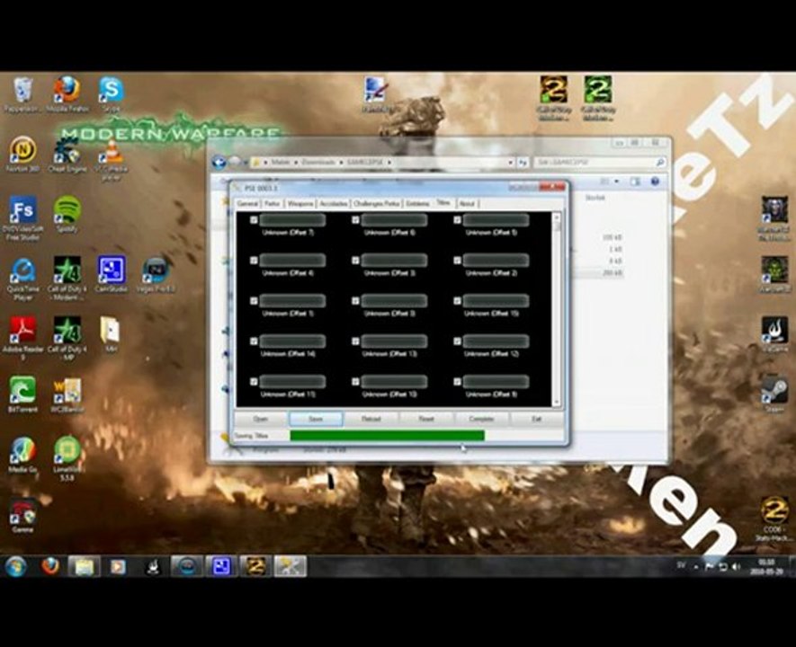Uncheck the Unknown (Offset 5) title checkbox
The image size is (796, 647).
[x=457, y=219]
